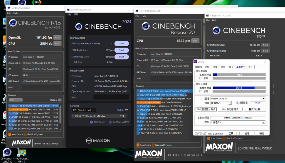
Task: Open the CPU (Single Core) ranking dropdown
Action: [84, 110]
